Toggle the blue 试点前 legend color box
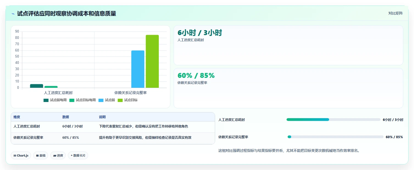The width and height of the screenshot is (414, 170). (101, 100)
